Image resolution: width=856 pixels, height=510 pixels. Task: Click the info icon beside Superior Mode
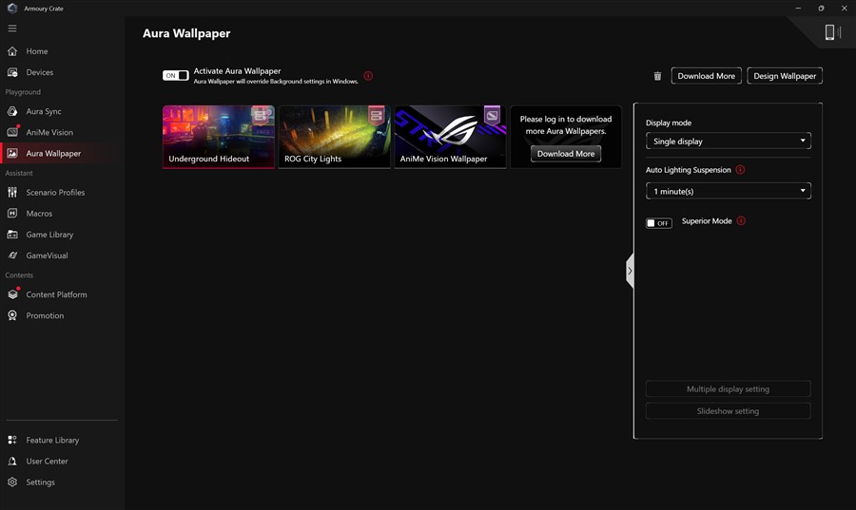(x=741, y=221)
